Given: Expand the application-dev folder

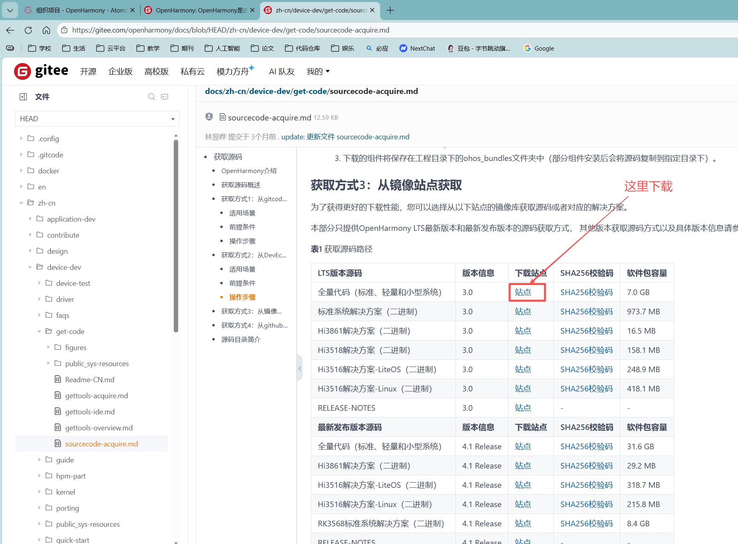Looking at the screenshot, I should [30, 219].
